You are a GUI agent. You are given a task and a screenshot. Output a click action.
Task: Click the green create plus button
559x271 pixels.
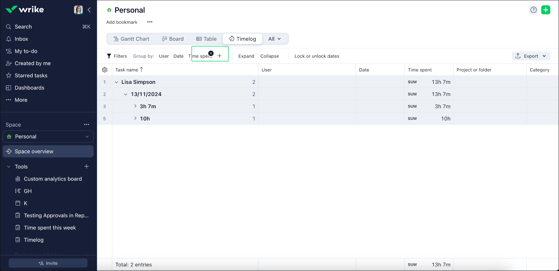(546, 10)
